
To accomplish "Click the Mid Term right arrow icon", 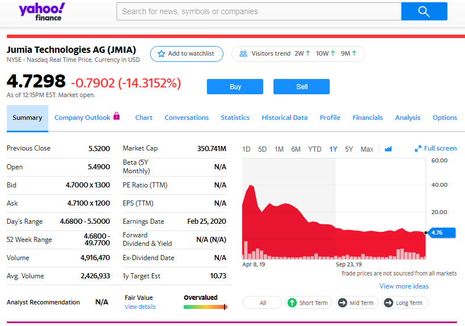I will pos(343,303).
